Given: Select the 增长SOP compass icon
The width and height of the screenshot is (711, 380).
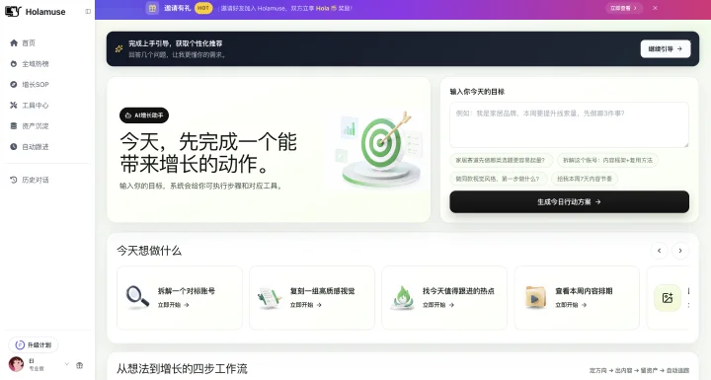Looking at the screenshot, I should (x=14, y=84).
